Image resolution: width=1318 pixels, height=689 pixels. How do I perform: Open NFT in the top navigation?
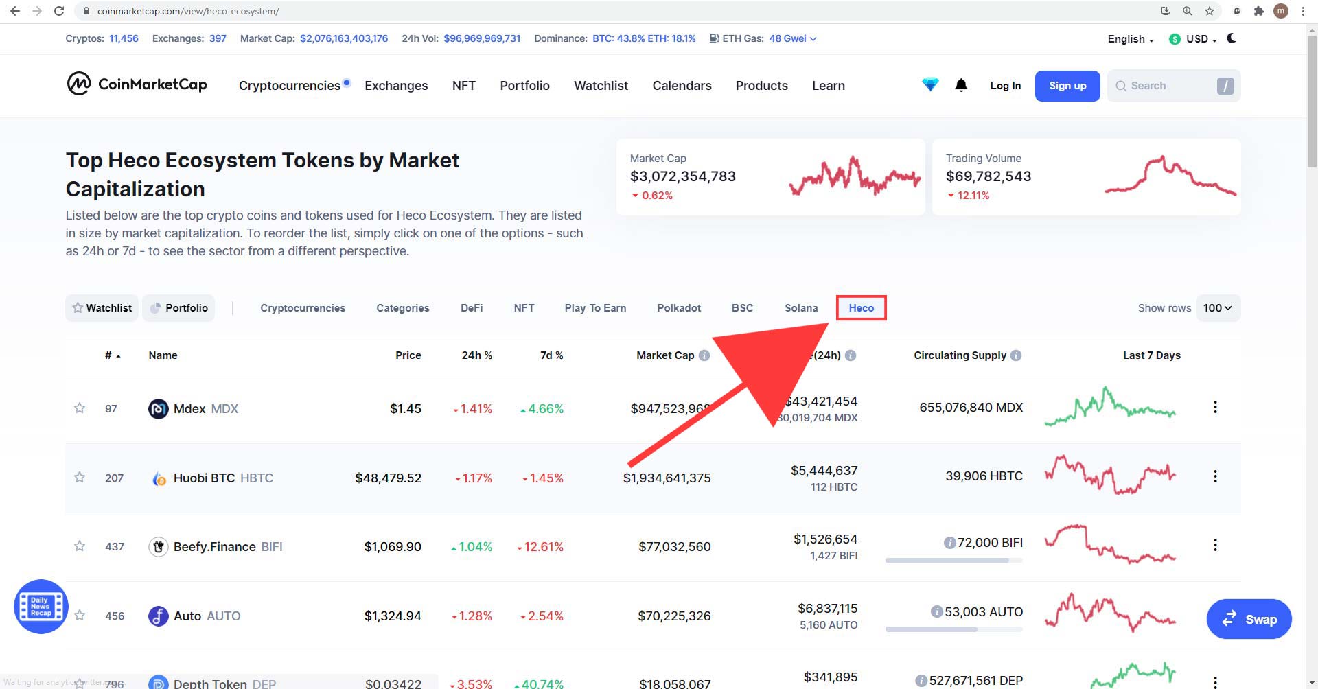click(464, 85)
